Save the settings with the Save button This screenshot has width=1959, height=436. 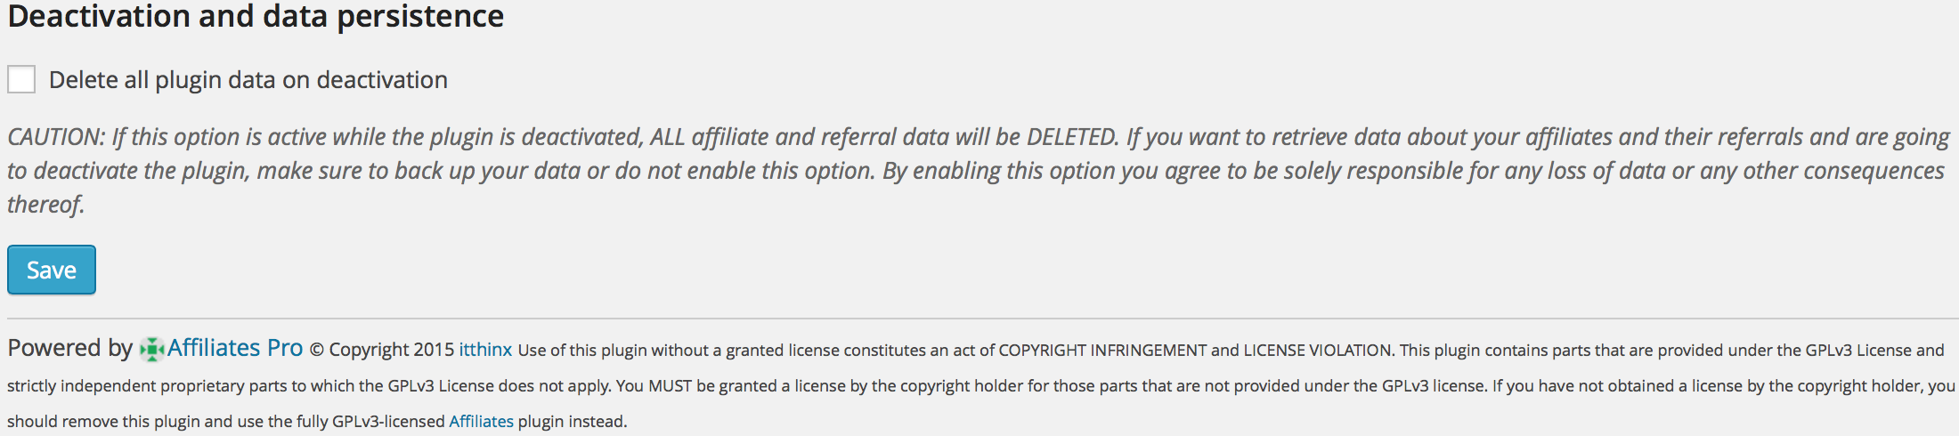52,270
